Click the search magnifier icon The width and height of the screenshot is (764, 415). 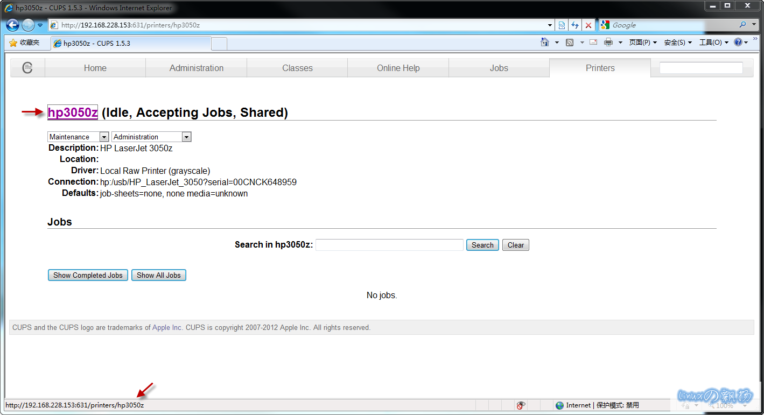click(742, 25)
